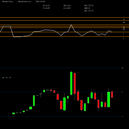Select the open value "O: 8.11"
This screenshot has width=129, height=129.
46,6
